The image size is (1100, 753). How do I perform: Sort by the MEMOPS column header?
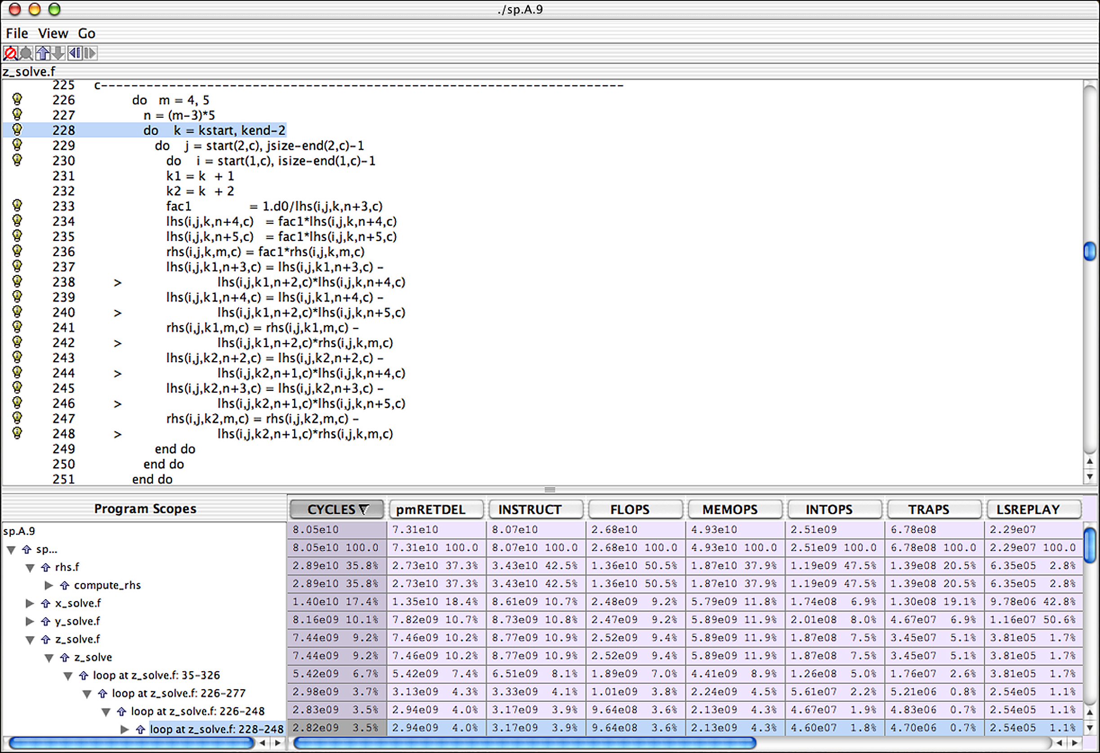[729, 509]
